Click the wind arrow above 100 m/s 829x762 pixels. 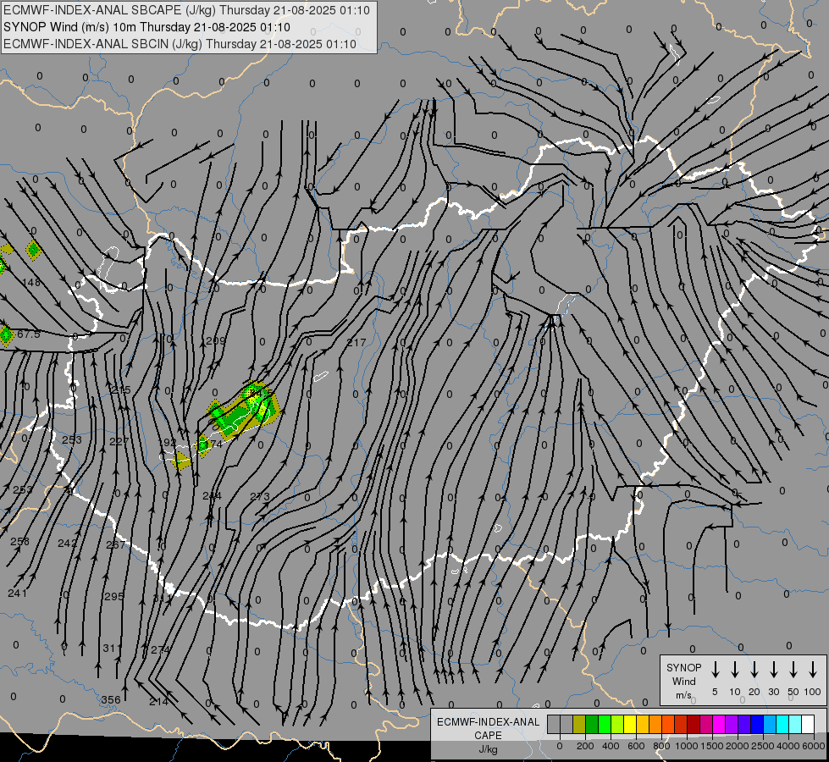pos(813,670)
